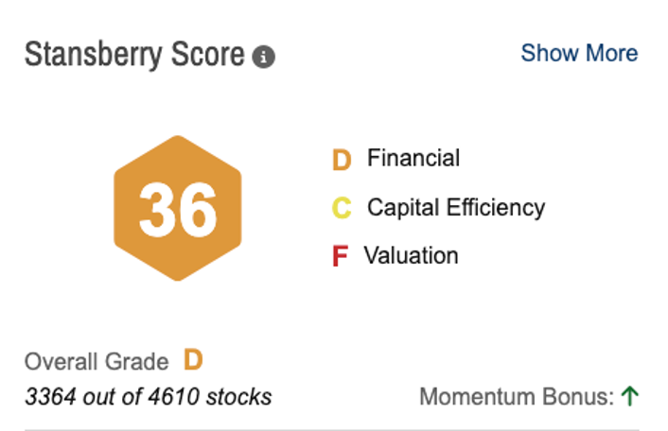Click the divider line below the card
Screen dimensions: 668x431
pyautogui.click(x=331, y=428)
